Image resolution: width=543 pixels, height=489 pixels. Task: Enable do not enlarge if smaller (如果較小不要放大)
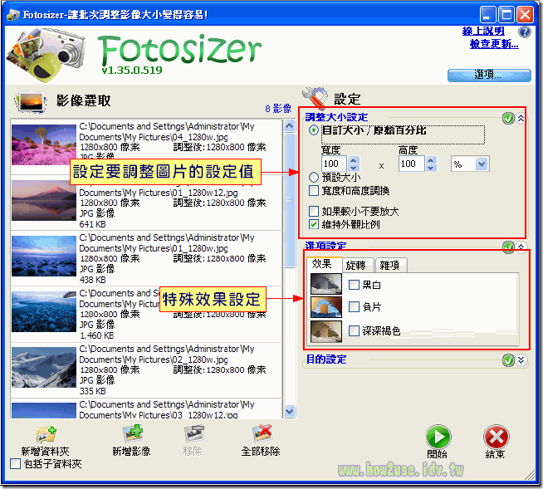(314, 211)
